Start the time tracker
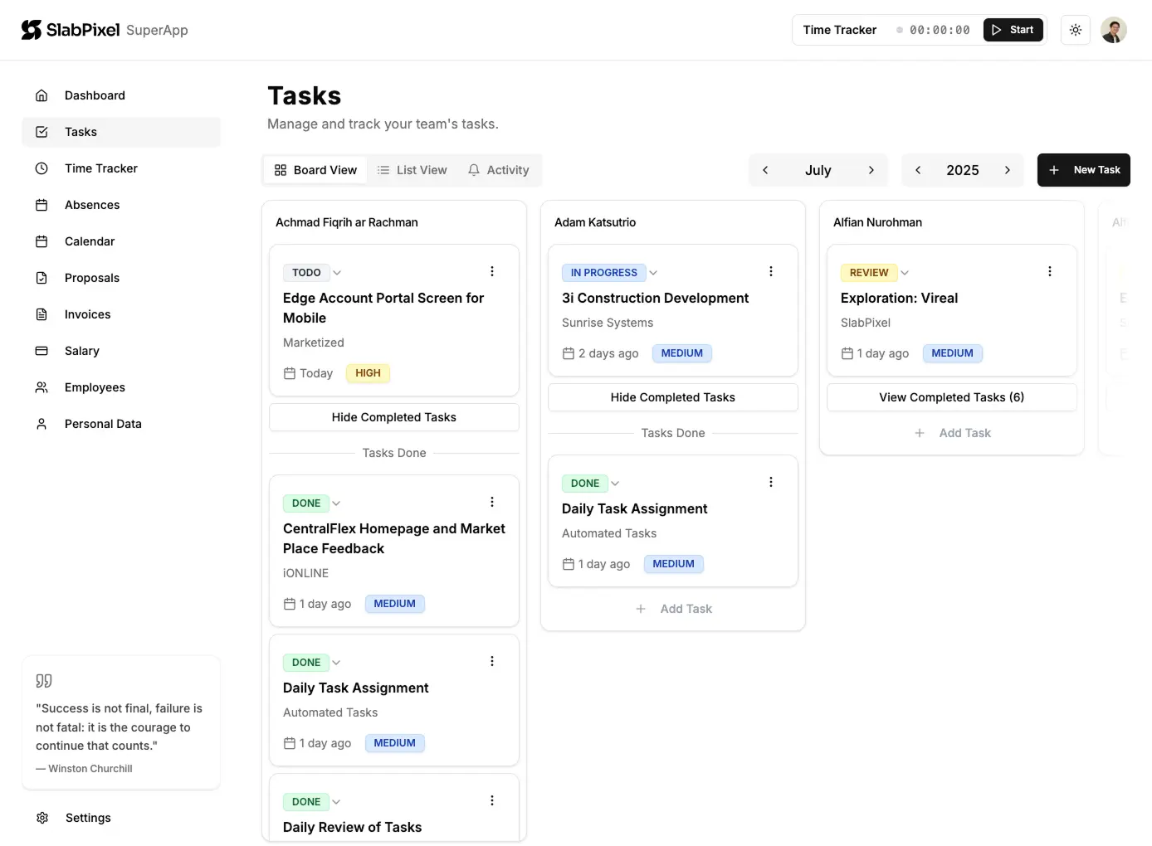 [x=1013, y=30]
